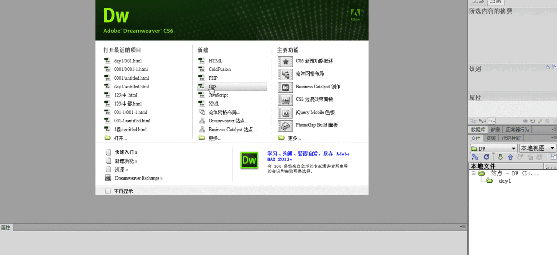Click the disable CSS property icon
Image resolution: width=557 pixels, height=255 pixels.
(547, 121)
